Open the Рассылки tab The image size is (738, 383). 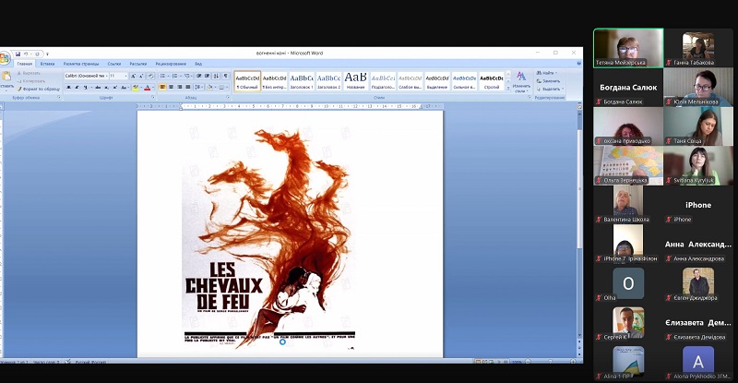[x=137, y=64]
